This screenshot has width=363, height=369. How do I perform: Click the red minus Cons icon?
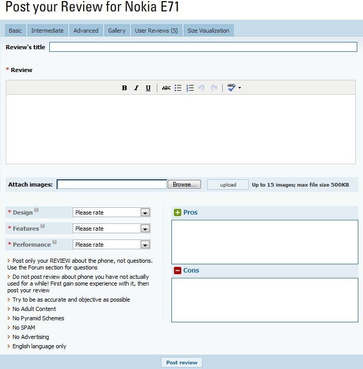click(178, 271)
